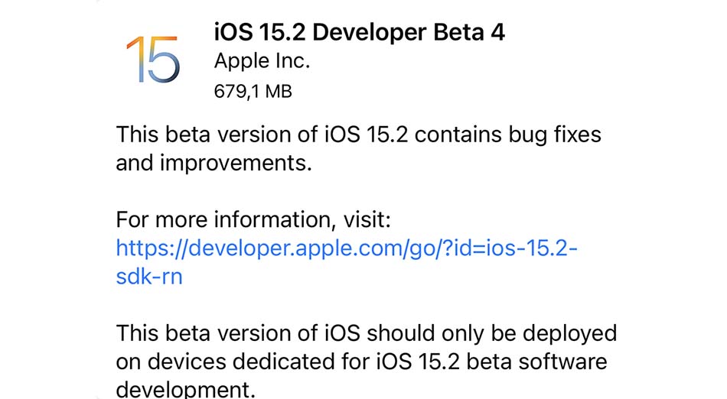Screen dimensions: 727x399
Task: Click the word 'Developer' in the title
Action: 369,34
